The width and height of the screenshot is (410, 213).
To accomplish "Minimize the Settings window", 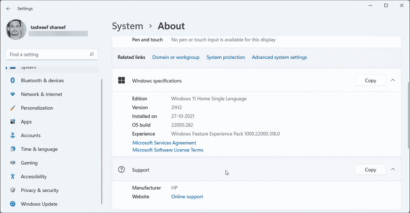I will pos(370,5).
